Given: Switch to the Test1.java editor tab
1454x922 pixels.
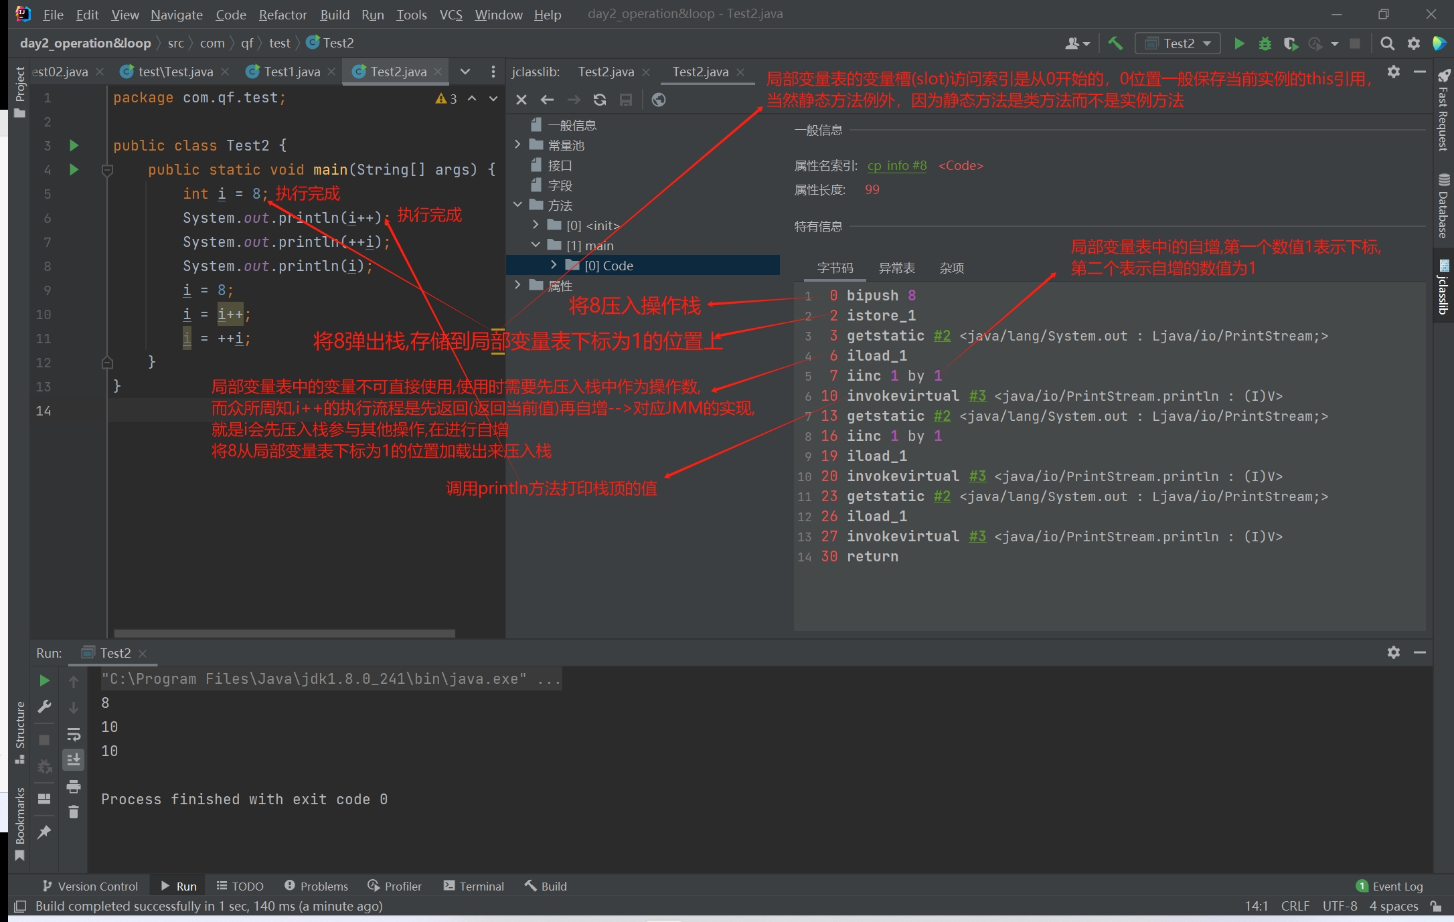Looking at the screenshot, I should [292, 72].
